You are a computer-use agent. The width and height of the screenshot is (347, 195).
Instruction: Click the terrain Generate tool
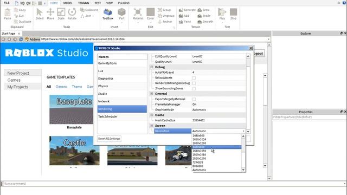(x=187, y=10)
